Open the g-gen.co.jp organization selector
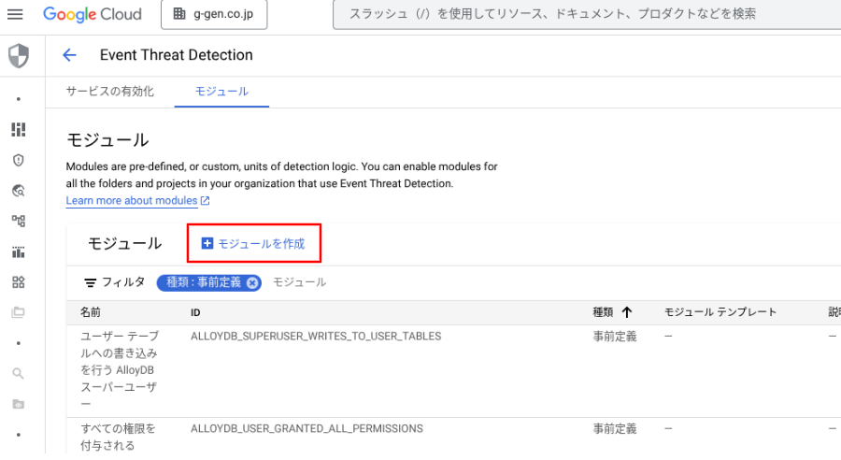This screenshot has width=841, height=460. (214, 14)
